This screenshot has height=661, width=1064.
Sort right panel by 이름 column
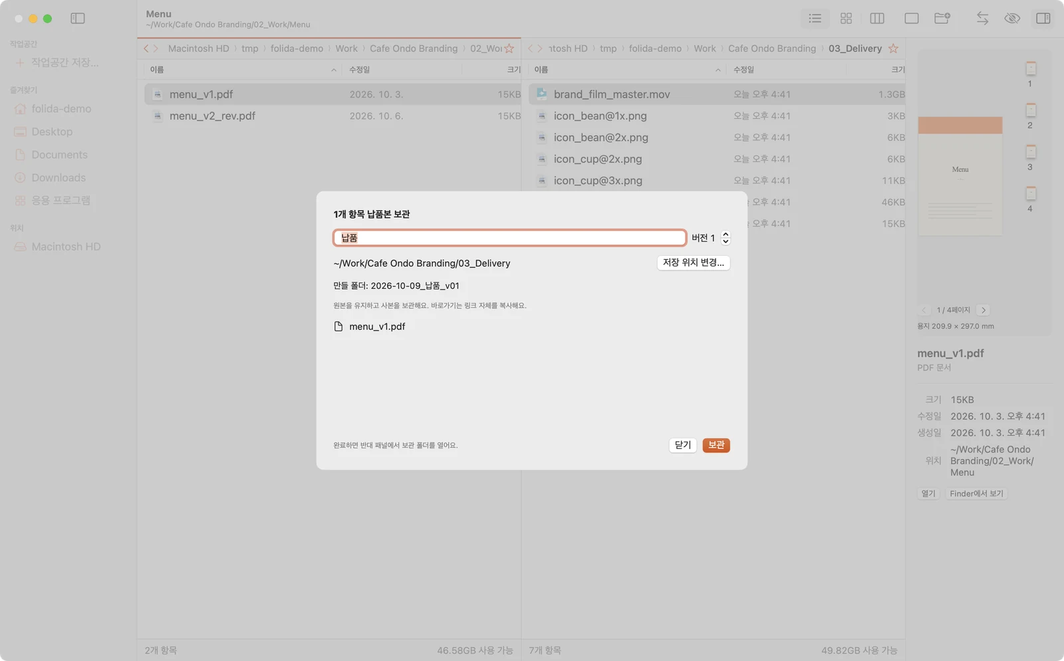point(627,70)
